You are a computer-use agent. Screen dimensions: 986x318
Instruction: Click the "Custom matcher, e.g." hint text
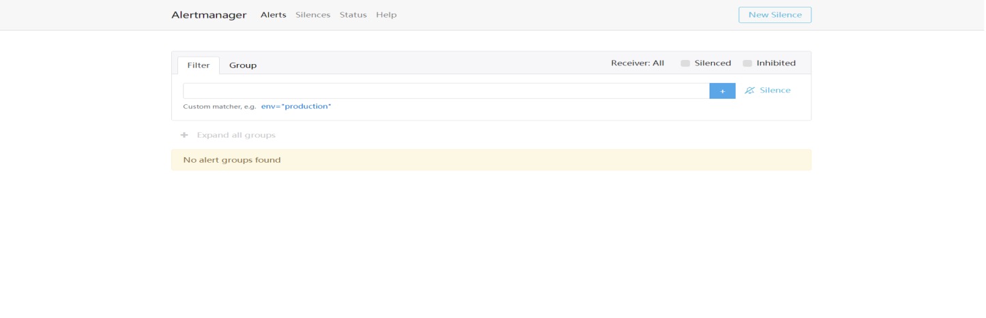click(x=220, y=107)
